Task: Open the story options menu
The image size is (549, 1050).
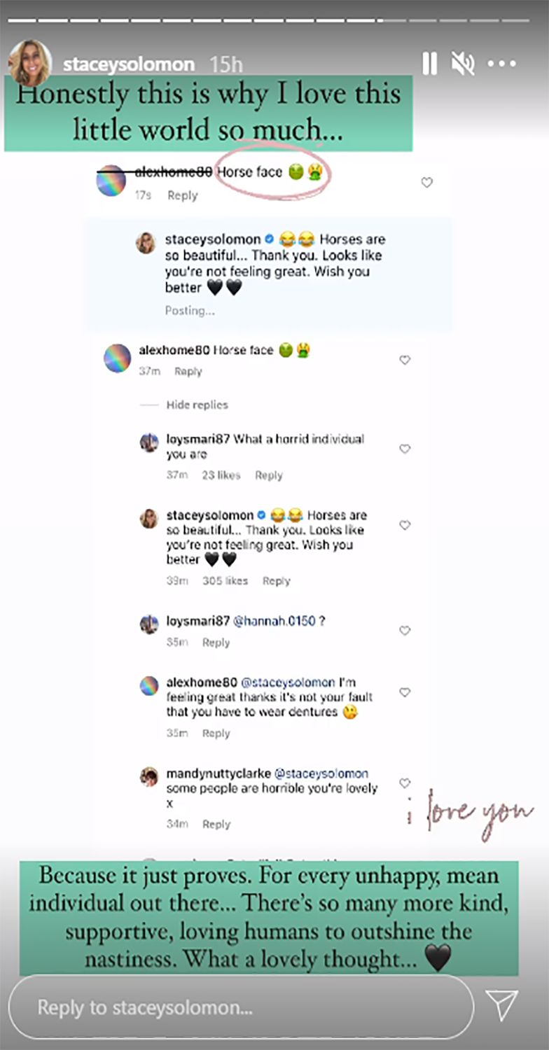Action: (503, 63)
